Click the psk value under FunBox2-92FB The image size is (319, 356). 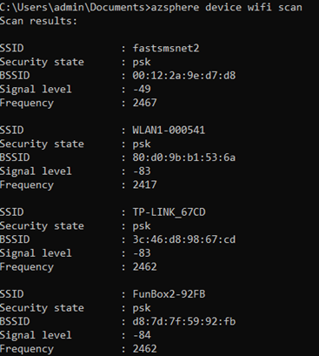(x=142, y=308)
